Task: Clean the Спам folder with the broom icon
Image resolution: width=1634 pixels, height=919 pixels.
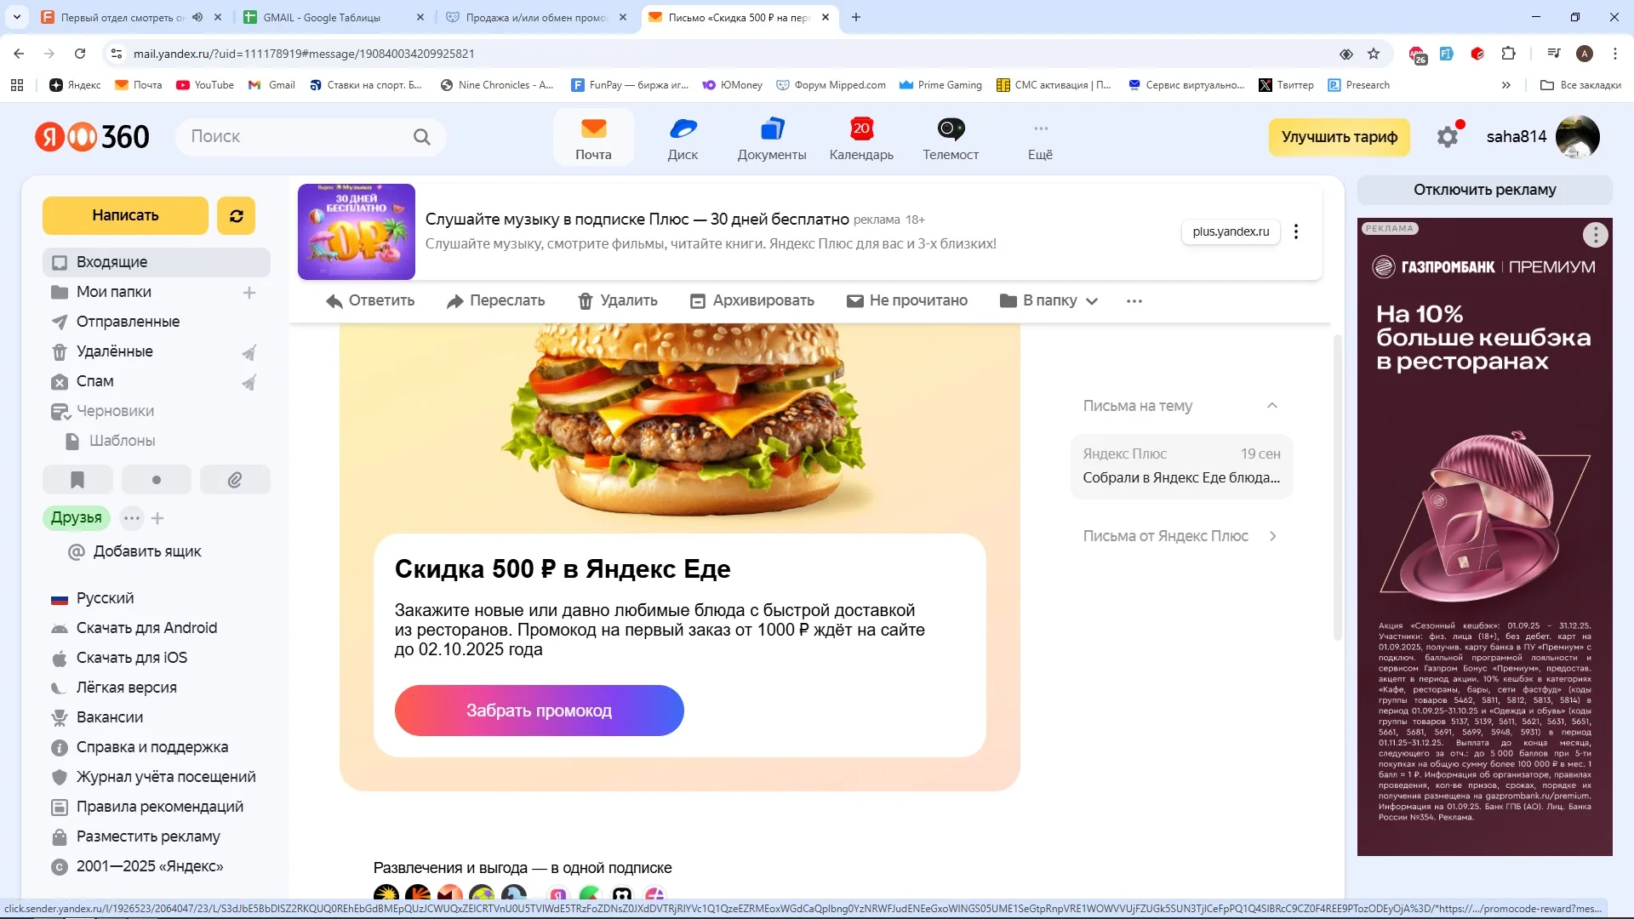Action: point(249,382)
